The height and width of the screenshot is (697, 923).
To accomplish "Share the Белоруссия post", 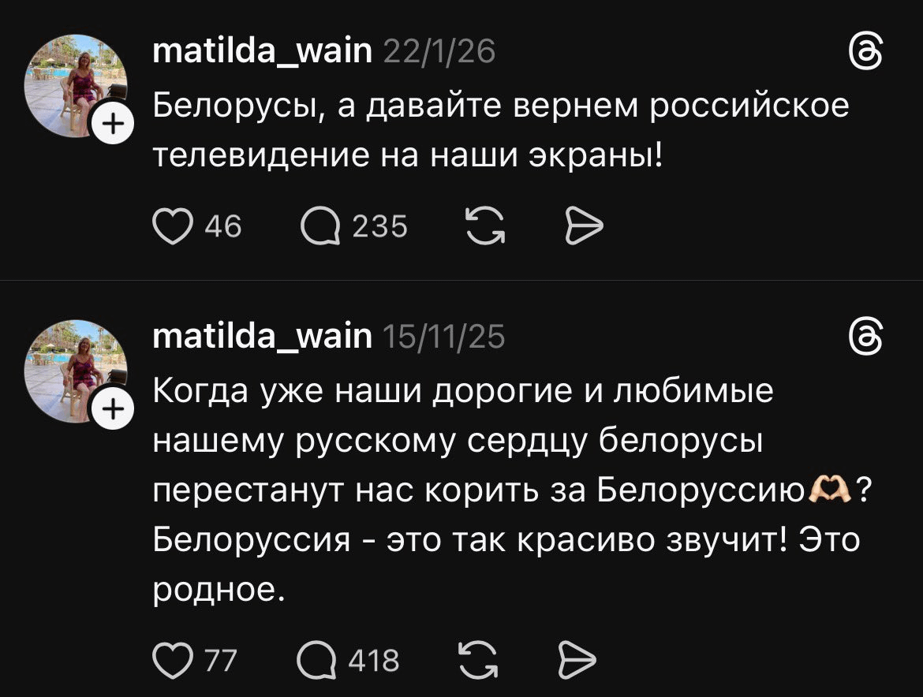I will tap(577, 658).
